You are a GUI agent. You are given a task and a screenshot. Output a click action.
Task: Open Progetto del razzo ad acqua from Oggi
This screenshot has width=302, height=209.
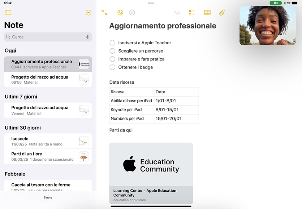pos(48,80)
